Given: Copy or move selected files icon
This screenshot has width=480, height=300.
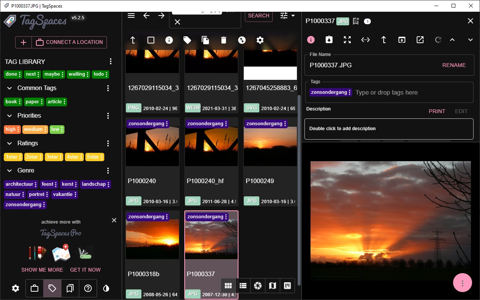Looking at the screenshot, I should click(205, 40).
